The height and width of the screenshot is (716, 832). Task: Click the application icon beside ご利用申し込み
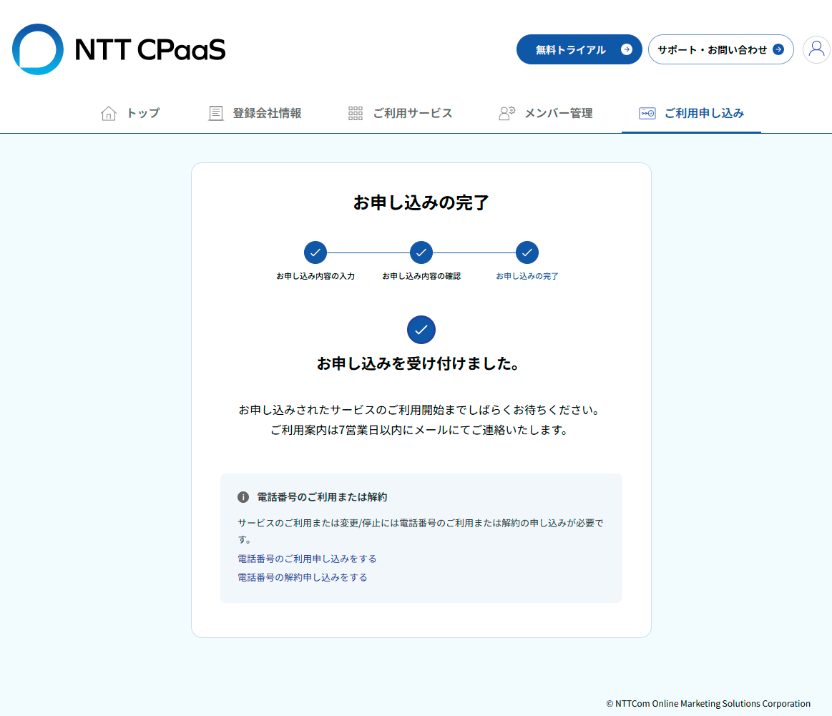click(647, 114)
